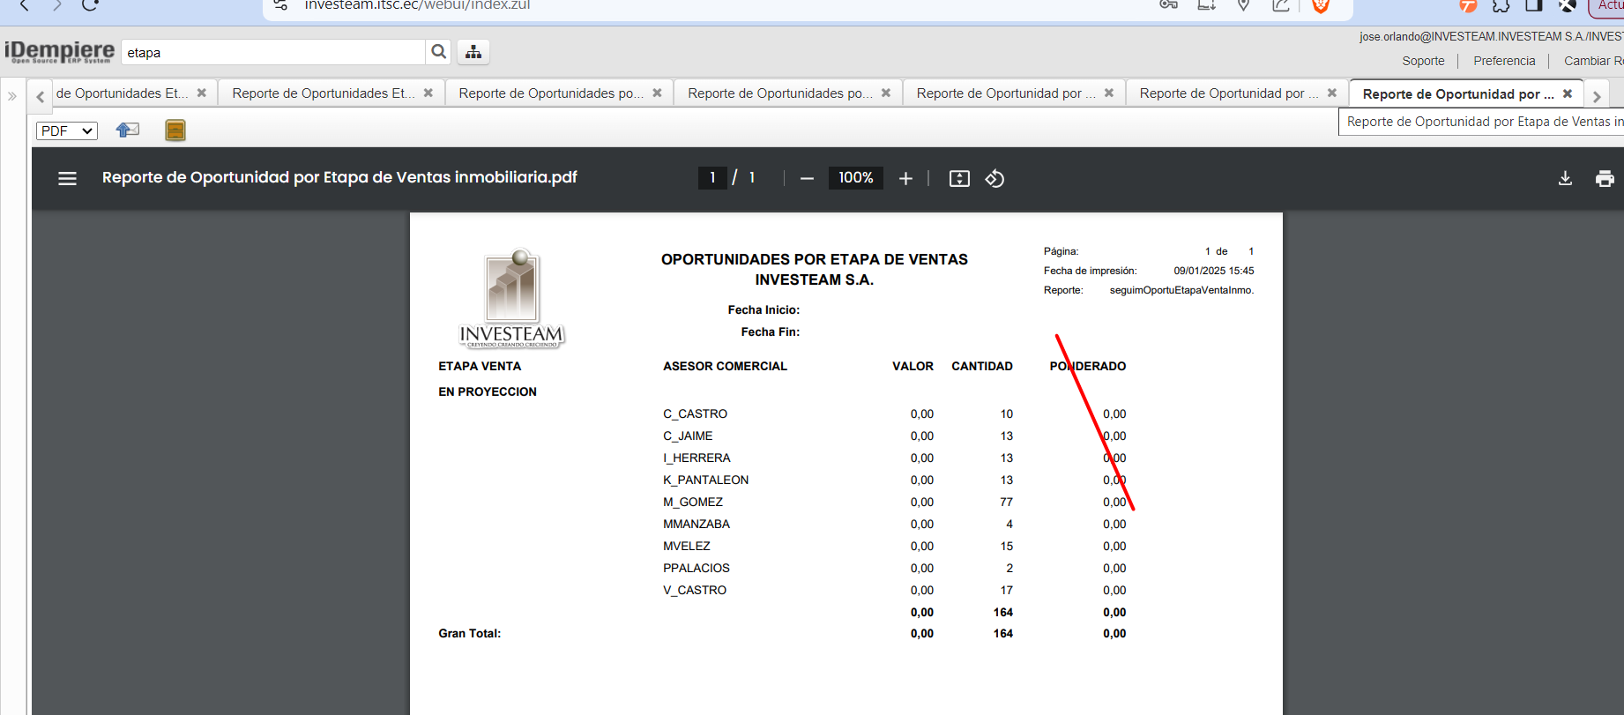Open the Preferencia link
The height and width of the screenshot is (715, 1624).
point(1504,61)
